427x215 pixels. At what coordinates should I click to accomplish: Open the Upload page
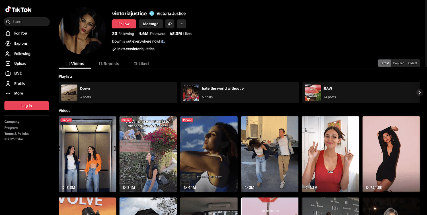click(x=20, y=64)
